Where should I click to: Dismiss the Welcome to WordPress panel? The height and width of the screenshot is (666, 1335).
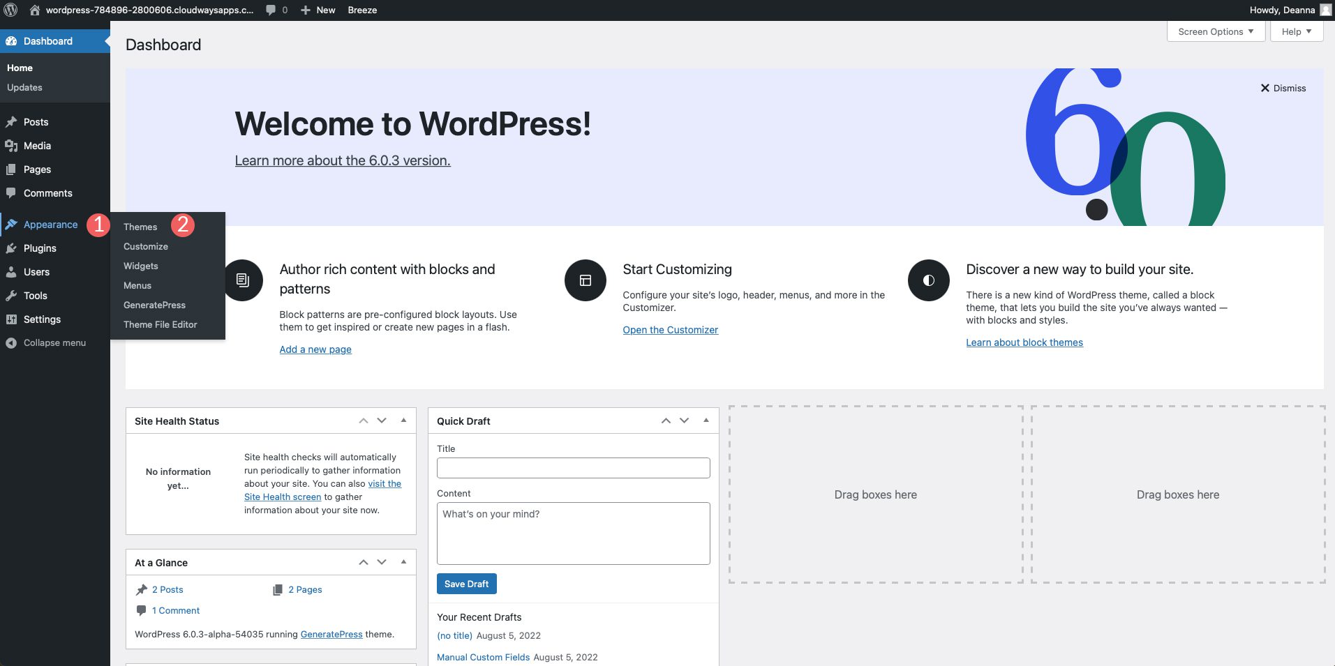tap(1283, 88)
